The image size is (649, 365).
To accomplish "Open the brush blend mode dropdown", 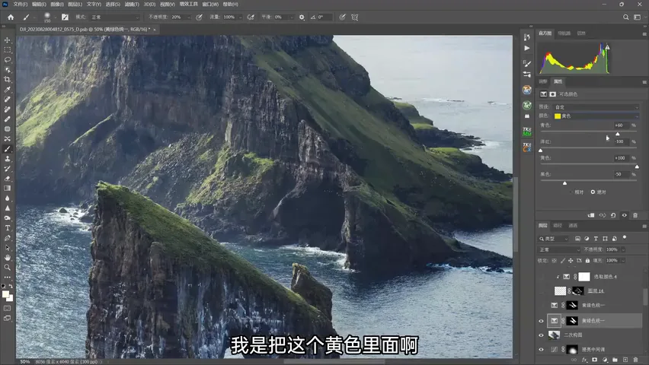I will 115,17.
